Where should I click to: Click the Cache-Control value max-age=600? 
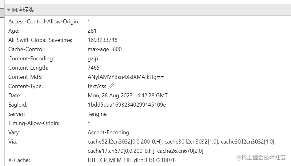(x=105, y=49)
